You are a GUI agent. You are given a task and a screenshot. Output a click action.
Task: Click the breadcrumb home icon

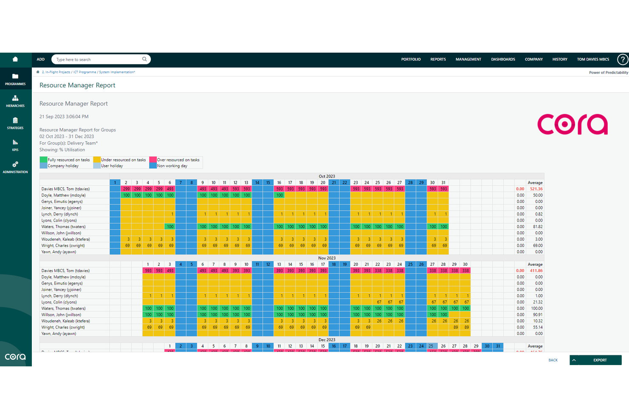click(x=38, y=72)
